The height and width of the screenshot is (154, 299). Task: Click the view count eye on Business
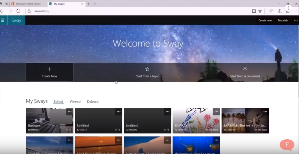[x=67, y=130]
